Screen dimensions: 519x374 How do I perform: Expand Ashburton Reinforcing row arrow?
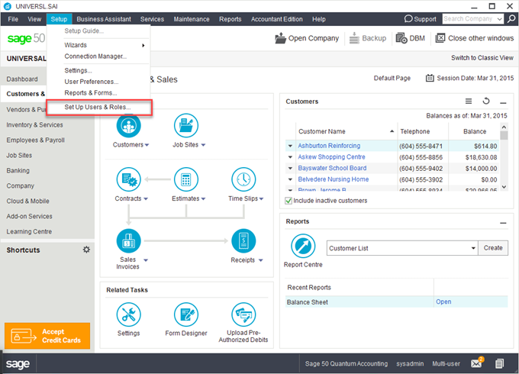pos(290,146)
